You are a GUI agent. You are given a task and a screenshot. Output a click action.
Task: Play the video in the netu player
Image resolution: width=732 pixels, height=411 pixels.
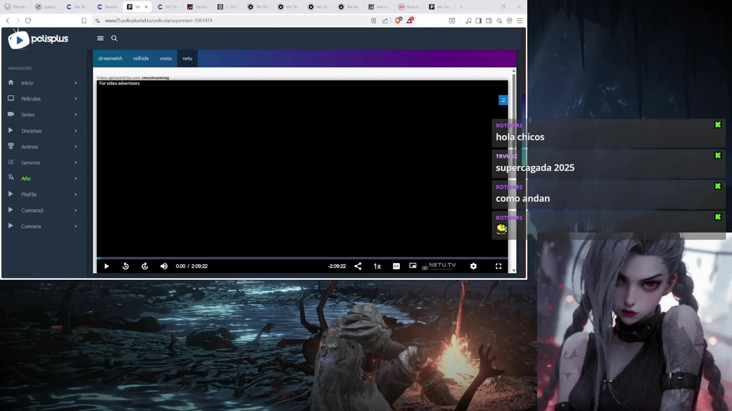click(x=106, y=266)
